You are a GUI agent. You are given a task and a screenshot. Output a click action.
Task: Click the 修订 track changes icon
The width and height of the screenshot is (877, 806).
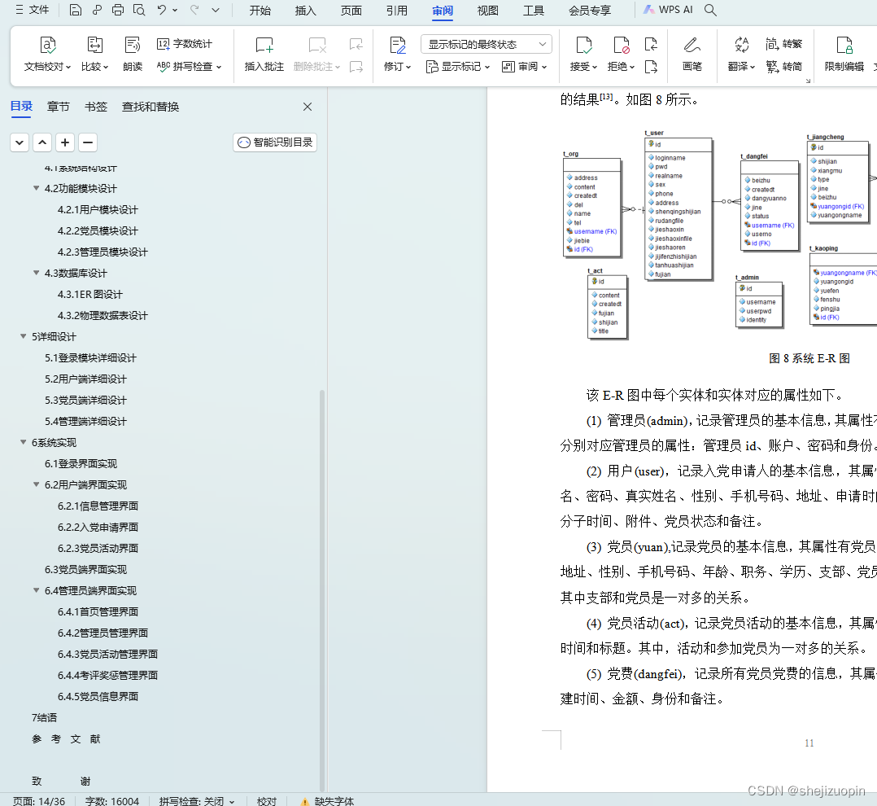pyautogui.click(x=398, y=45)
